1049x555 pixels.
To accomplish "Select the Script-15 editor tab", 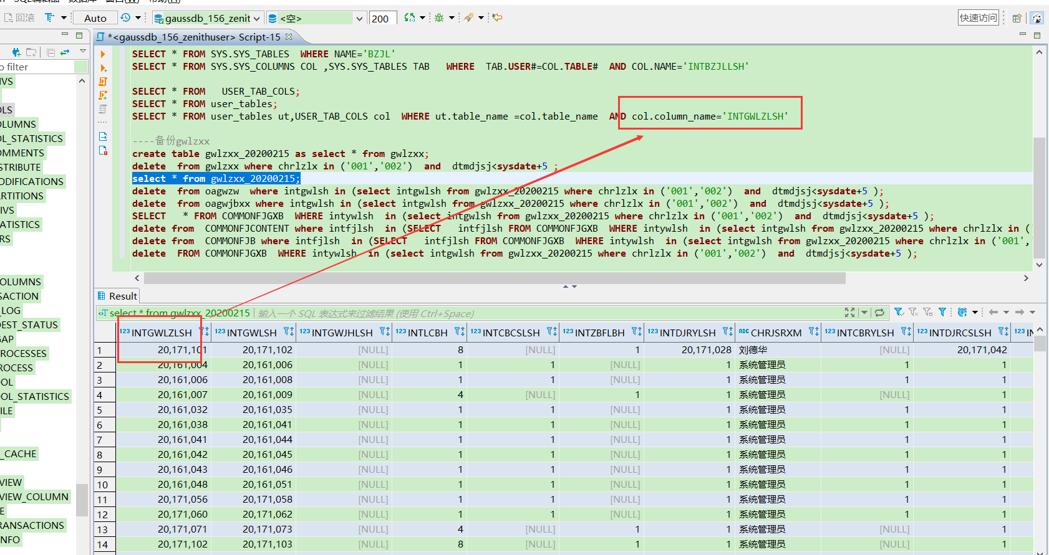I will (193, 37).
